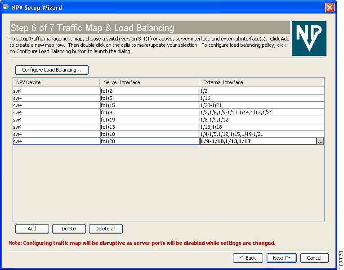Screen dimensions: 344x270
Task: Click the Delete button
Action: [x=69, y=229]
